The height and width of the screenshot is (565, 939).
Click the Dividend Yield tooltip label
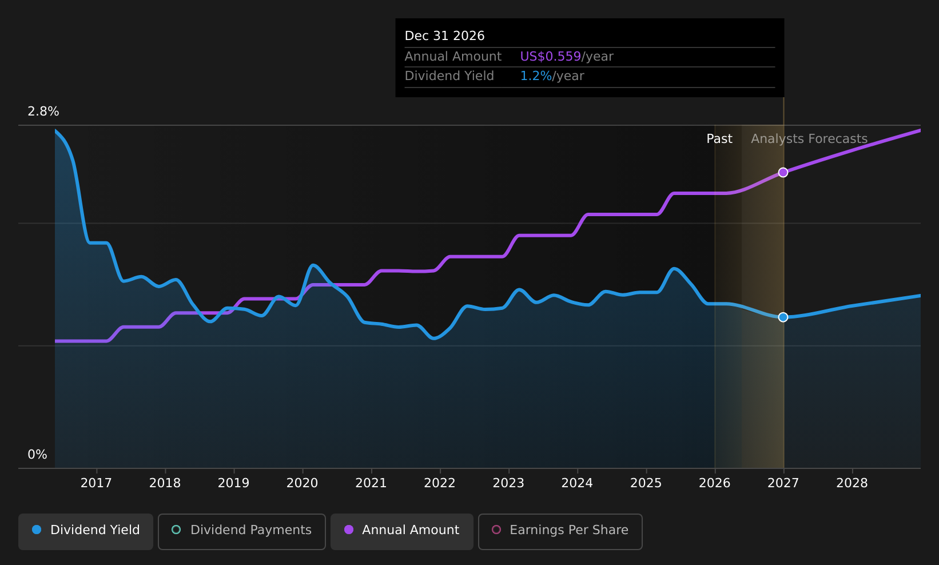tap(449, 76)
